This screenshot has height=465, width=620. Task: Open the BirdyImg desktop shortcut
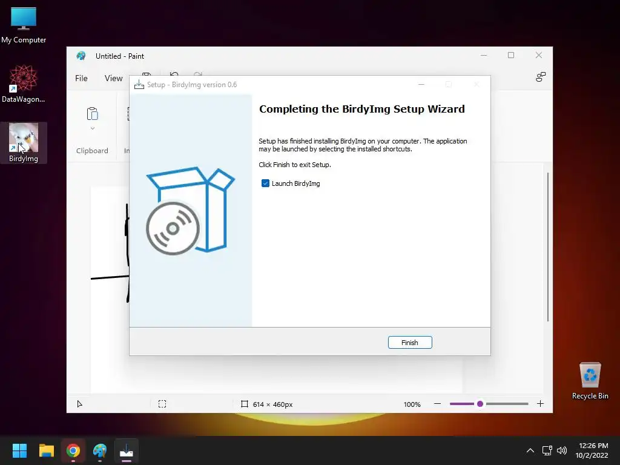point(24,143)
